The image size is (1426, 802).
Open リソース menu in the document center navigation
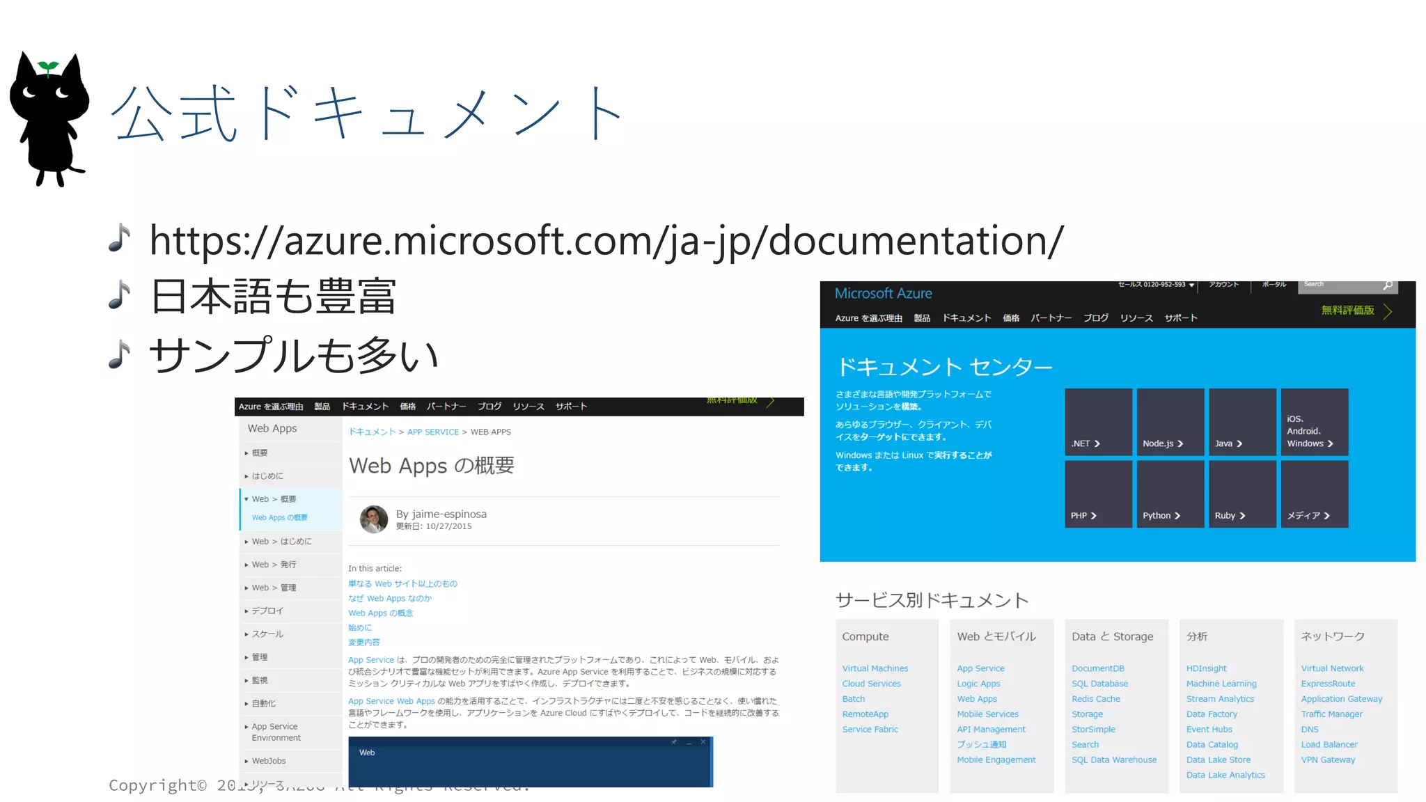coord(1136,318)
